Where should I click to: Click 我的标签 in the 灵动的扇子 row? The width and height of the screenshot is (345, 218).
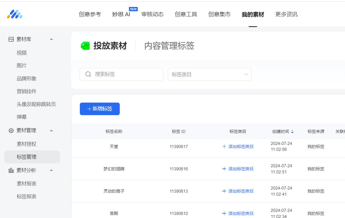316,191
